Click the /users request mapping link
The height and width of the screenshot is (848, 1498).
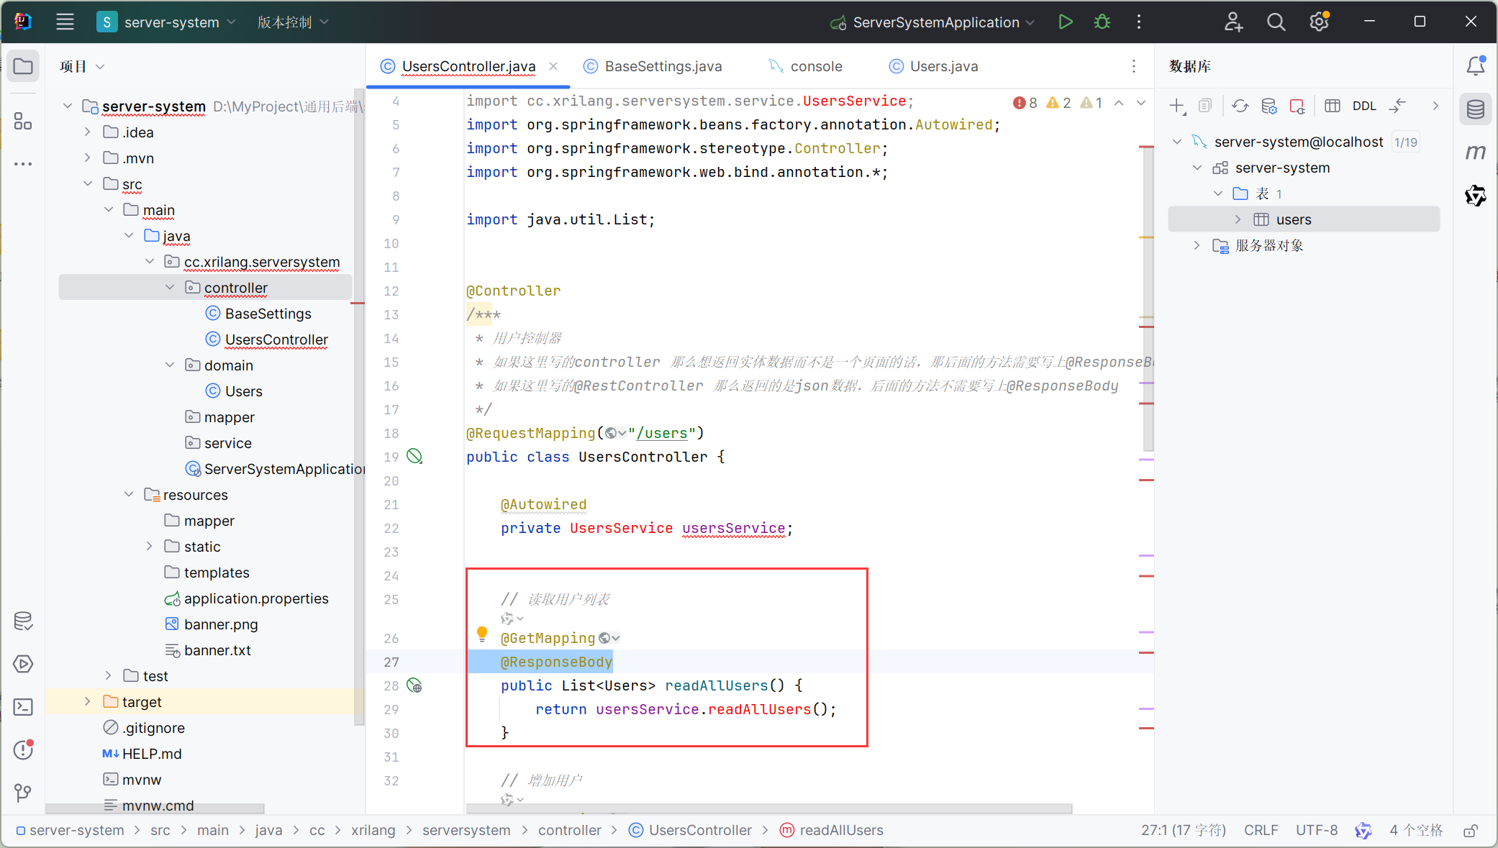(x=661, y=433)
